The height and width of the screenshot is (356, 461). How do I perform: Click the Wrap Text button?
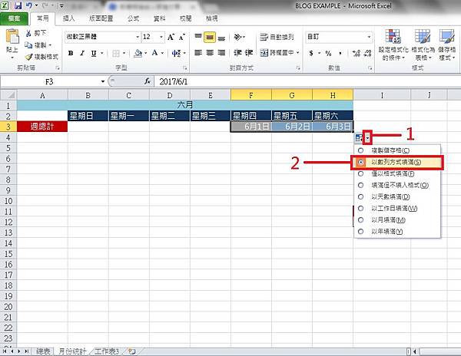point(277,37)
